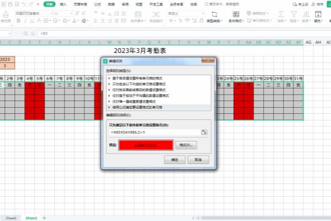Click the collaborate icon
Image resolution: width=331 pixels, height=221 pixels.
click(x=313, y=4)
